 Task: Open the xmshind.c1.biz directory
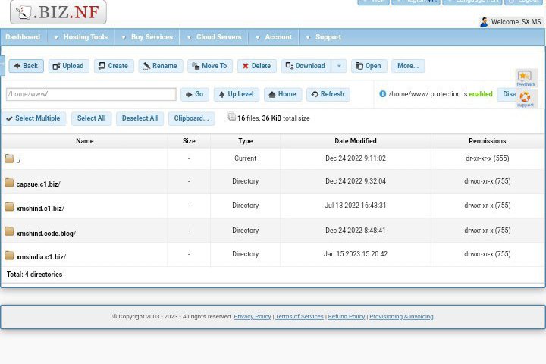[40, 209]
